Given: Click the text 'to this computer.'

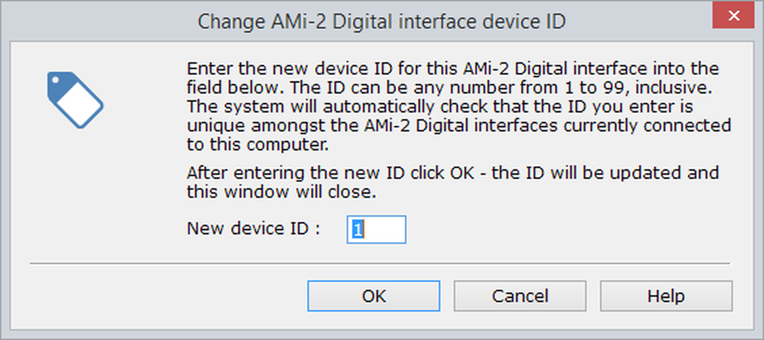Looking at the screenshot, I should coord(258,145).
